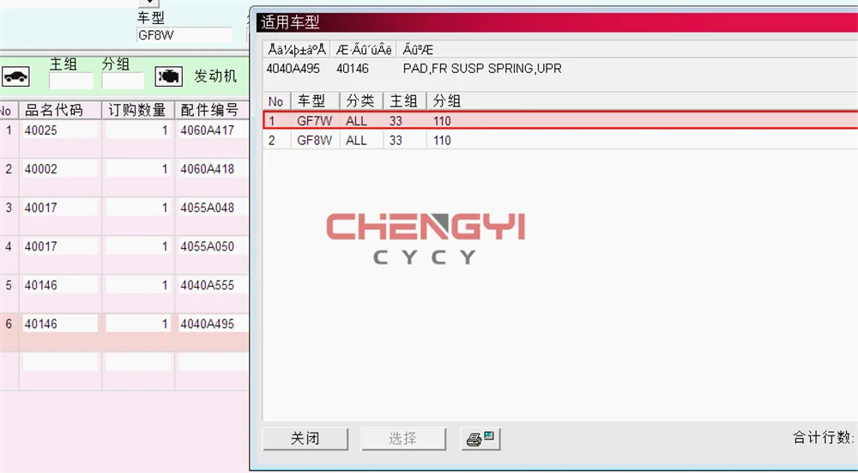Click the 关闭 button
The height and width of the screenshot is (473, 858).
305,439
